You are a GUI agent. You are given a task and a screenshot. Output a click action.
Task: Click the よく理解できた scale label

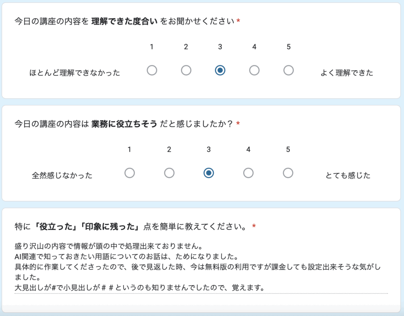(347, 73)
